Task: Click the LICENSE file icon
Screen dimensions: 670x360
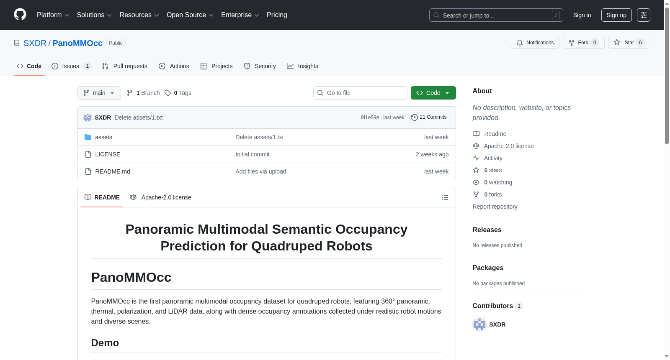Action: [88, 154]
